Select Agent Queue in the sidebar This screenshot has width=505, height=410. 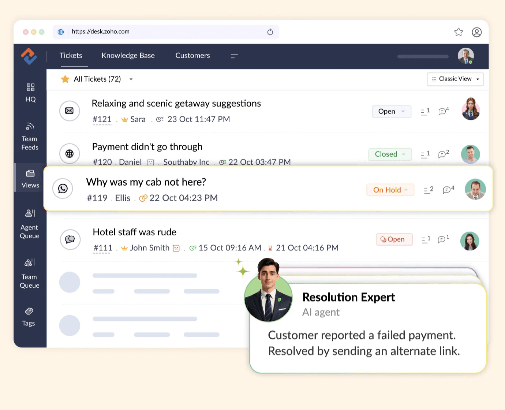pyautogui.click(x=29, y=223)
